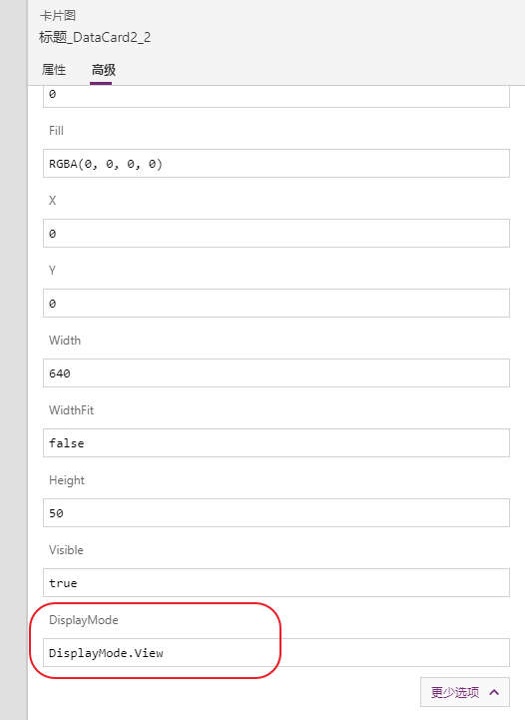Focus the X value input box
The width and height of the screenshot is (525, 720).
pyautogui.click(x=276, y=234)
